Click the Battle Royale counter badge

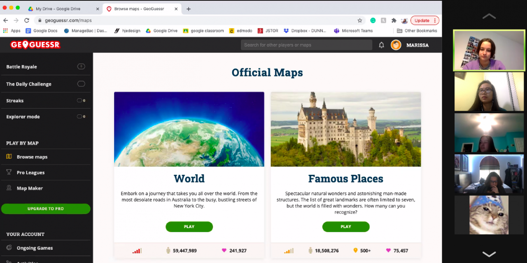(81, 66)
